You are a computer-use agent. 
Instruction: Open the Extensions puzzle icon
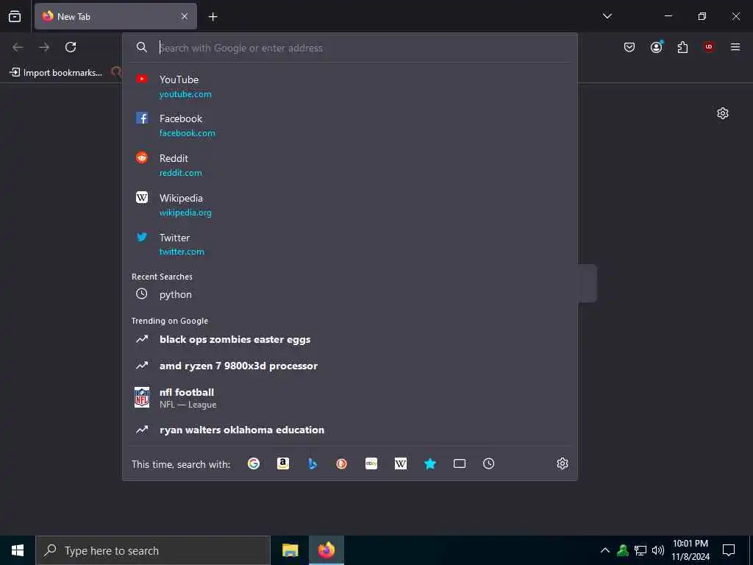point(682,47)
